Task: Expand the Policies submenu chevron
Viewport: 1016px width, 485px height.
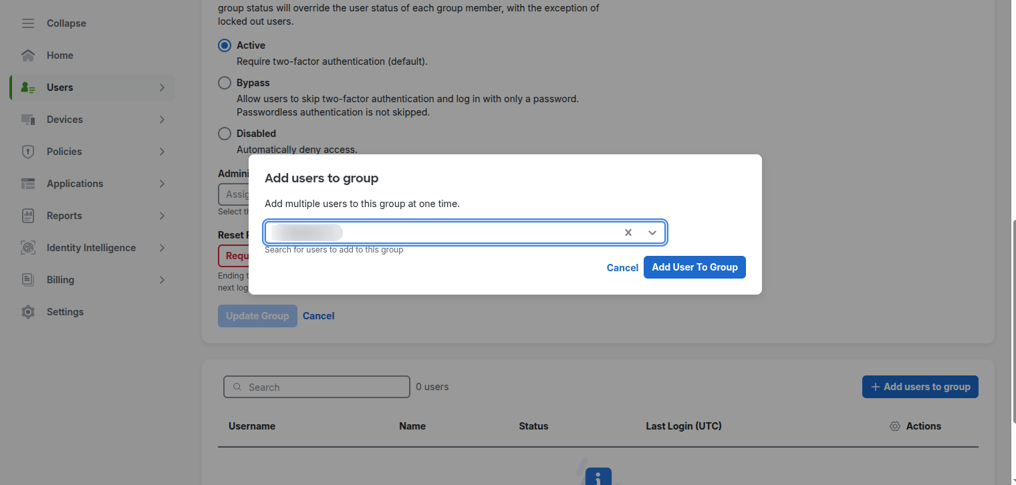Action: click(162, 152)
